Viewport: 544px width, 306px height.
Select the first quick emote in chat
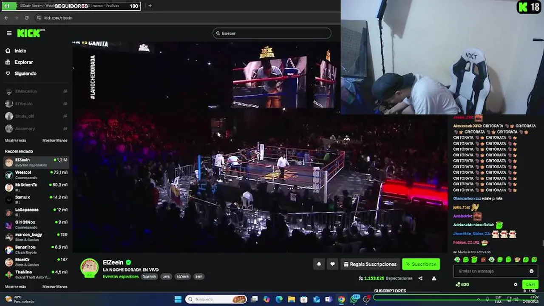[457, 259]
